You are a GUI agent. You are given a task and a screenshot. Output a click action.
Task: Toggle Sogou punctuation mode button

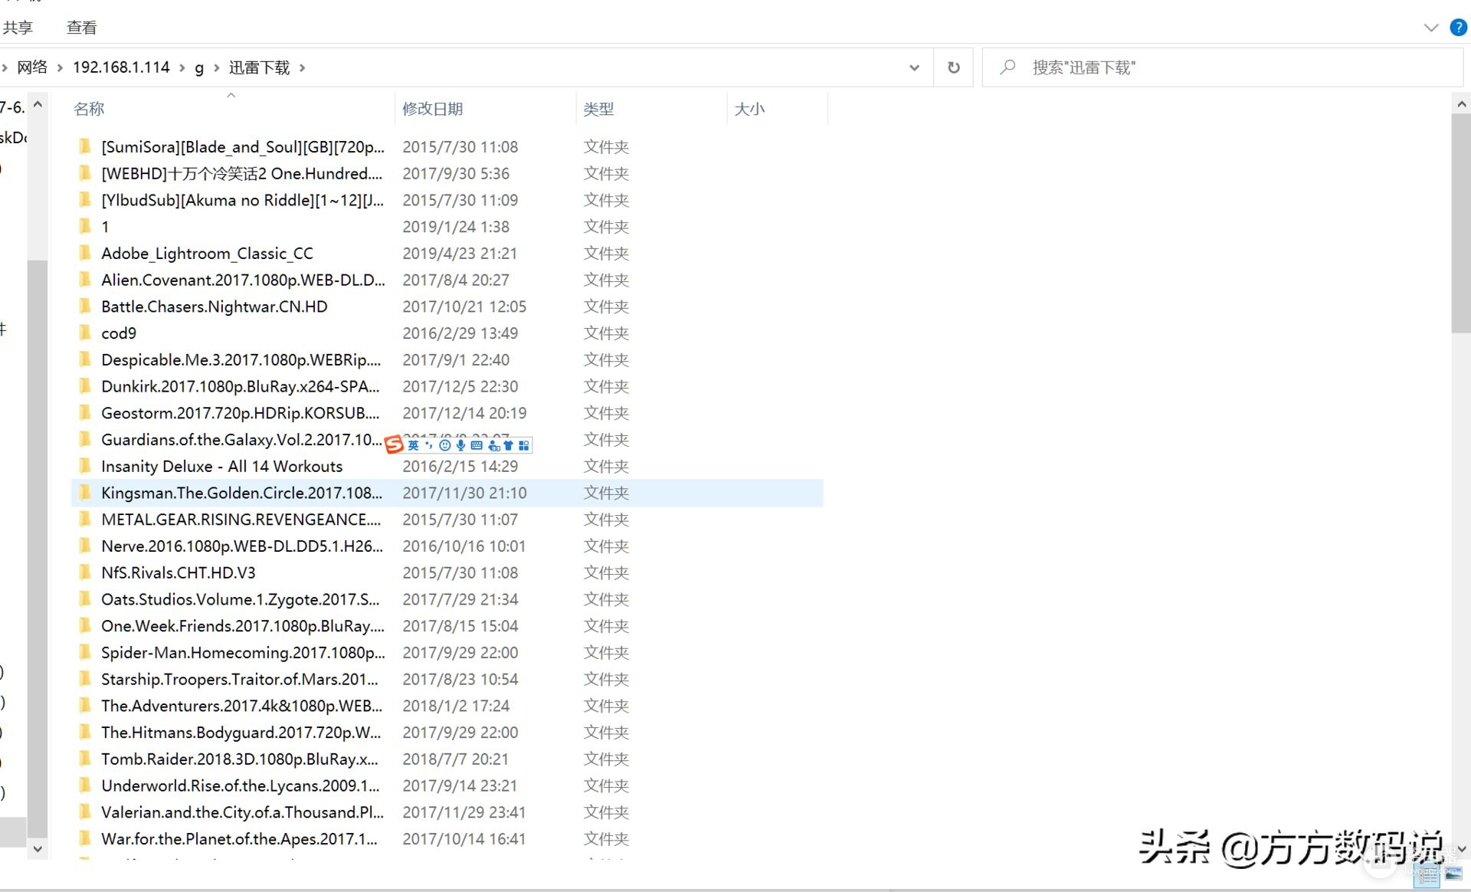pyautogui.click(x=429, y=445)
